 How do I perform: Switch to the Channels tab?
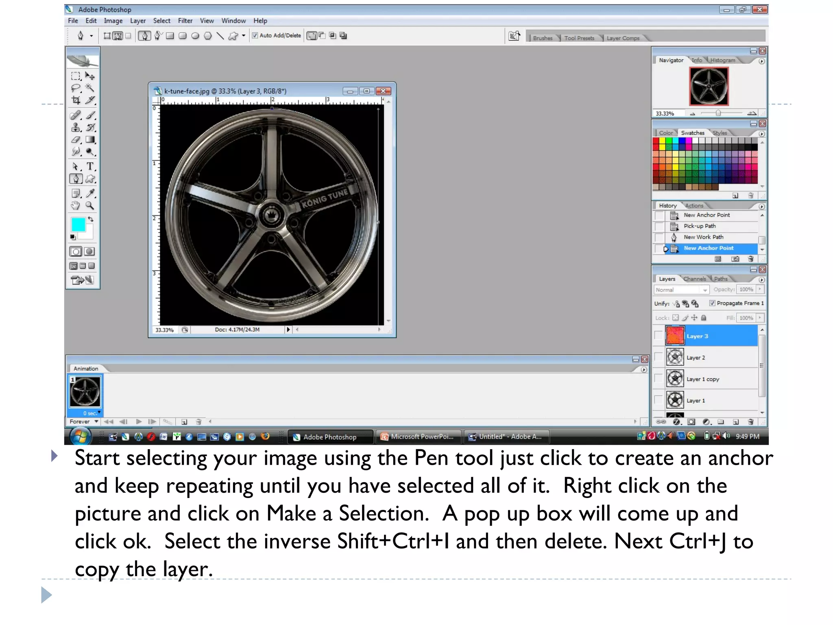pos(694,279)
